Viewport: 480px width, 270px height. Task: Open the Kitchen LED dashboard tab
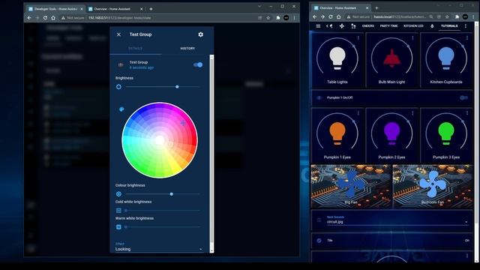pos(413,26)
